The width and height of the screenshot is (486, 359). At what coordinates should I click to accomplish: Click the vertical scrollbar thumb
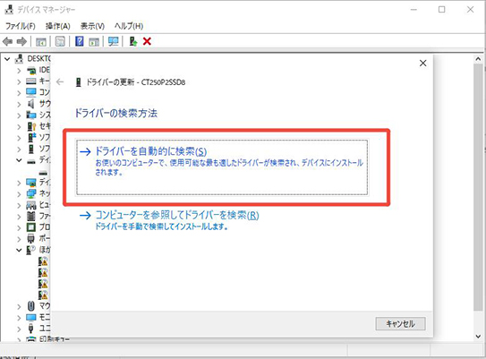coord(478,187)
